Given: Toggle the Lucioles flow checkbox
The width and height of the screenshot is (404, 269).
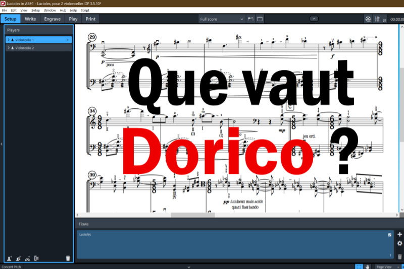Looking at the screenshot, I should 389,235.
